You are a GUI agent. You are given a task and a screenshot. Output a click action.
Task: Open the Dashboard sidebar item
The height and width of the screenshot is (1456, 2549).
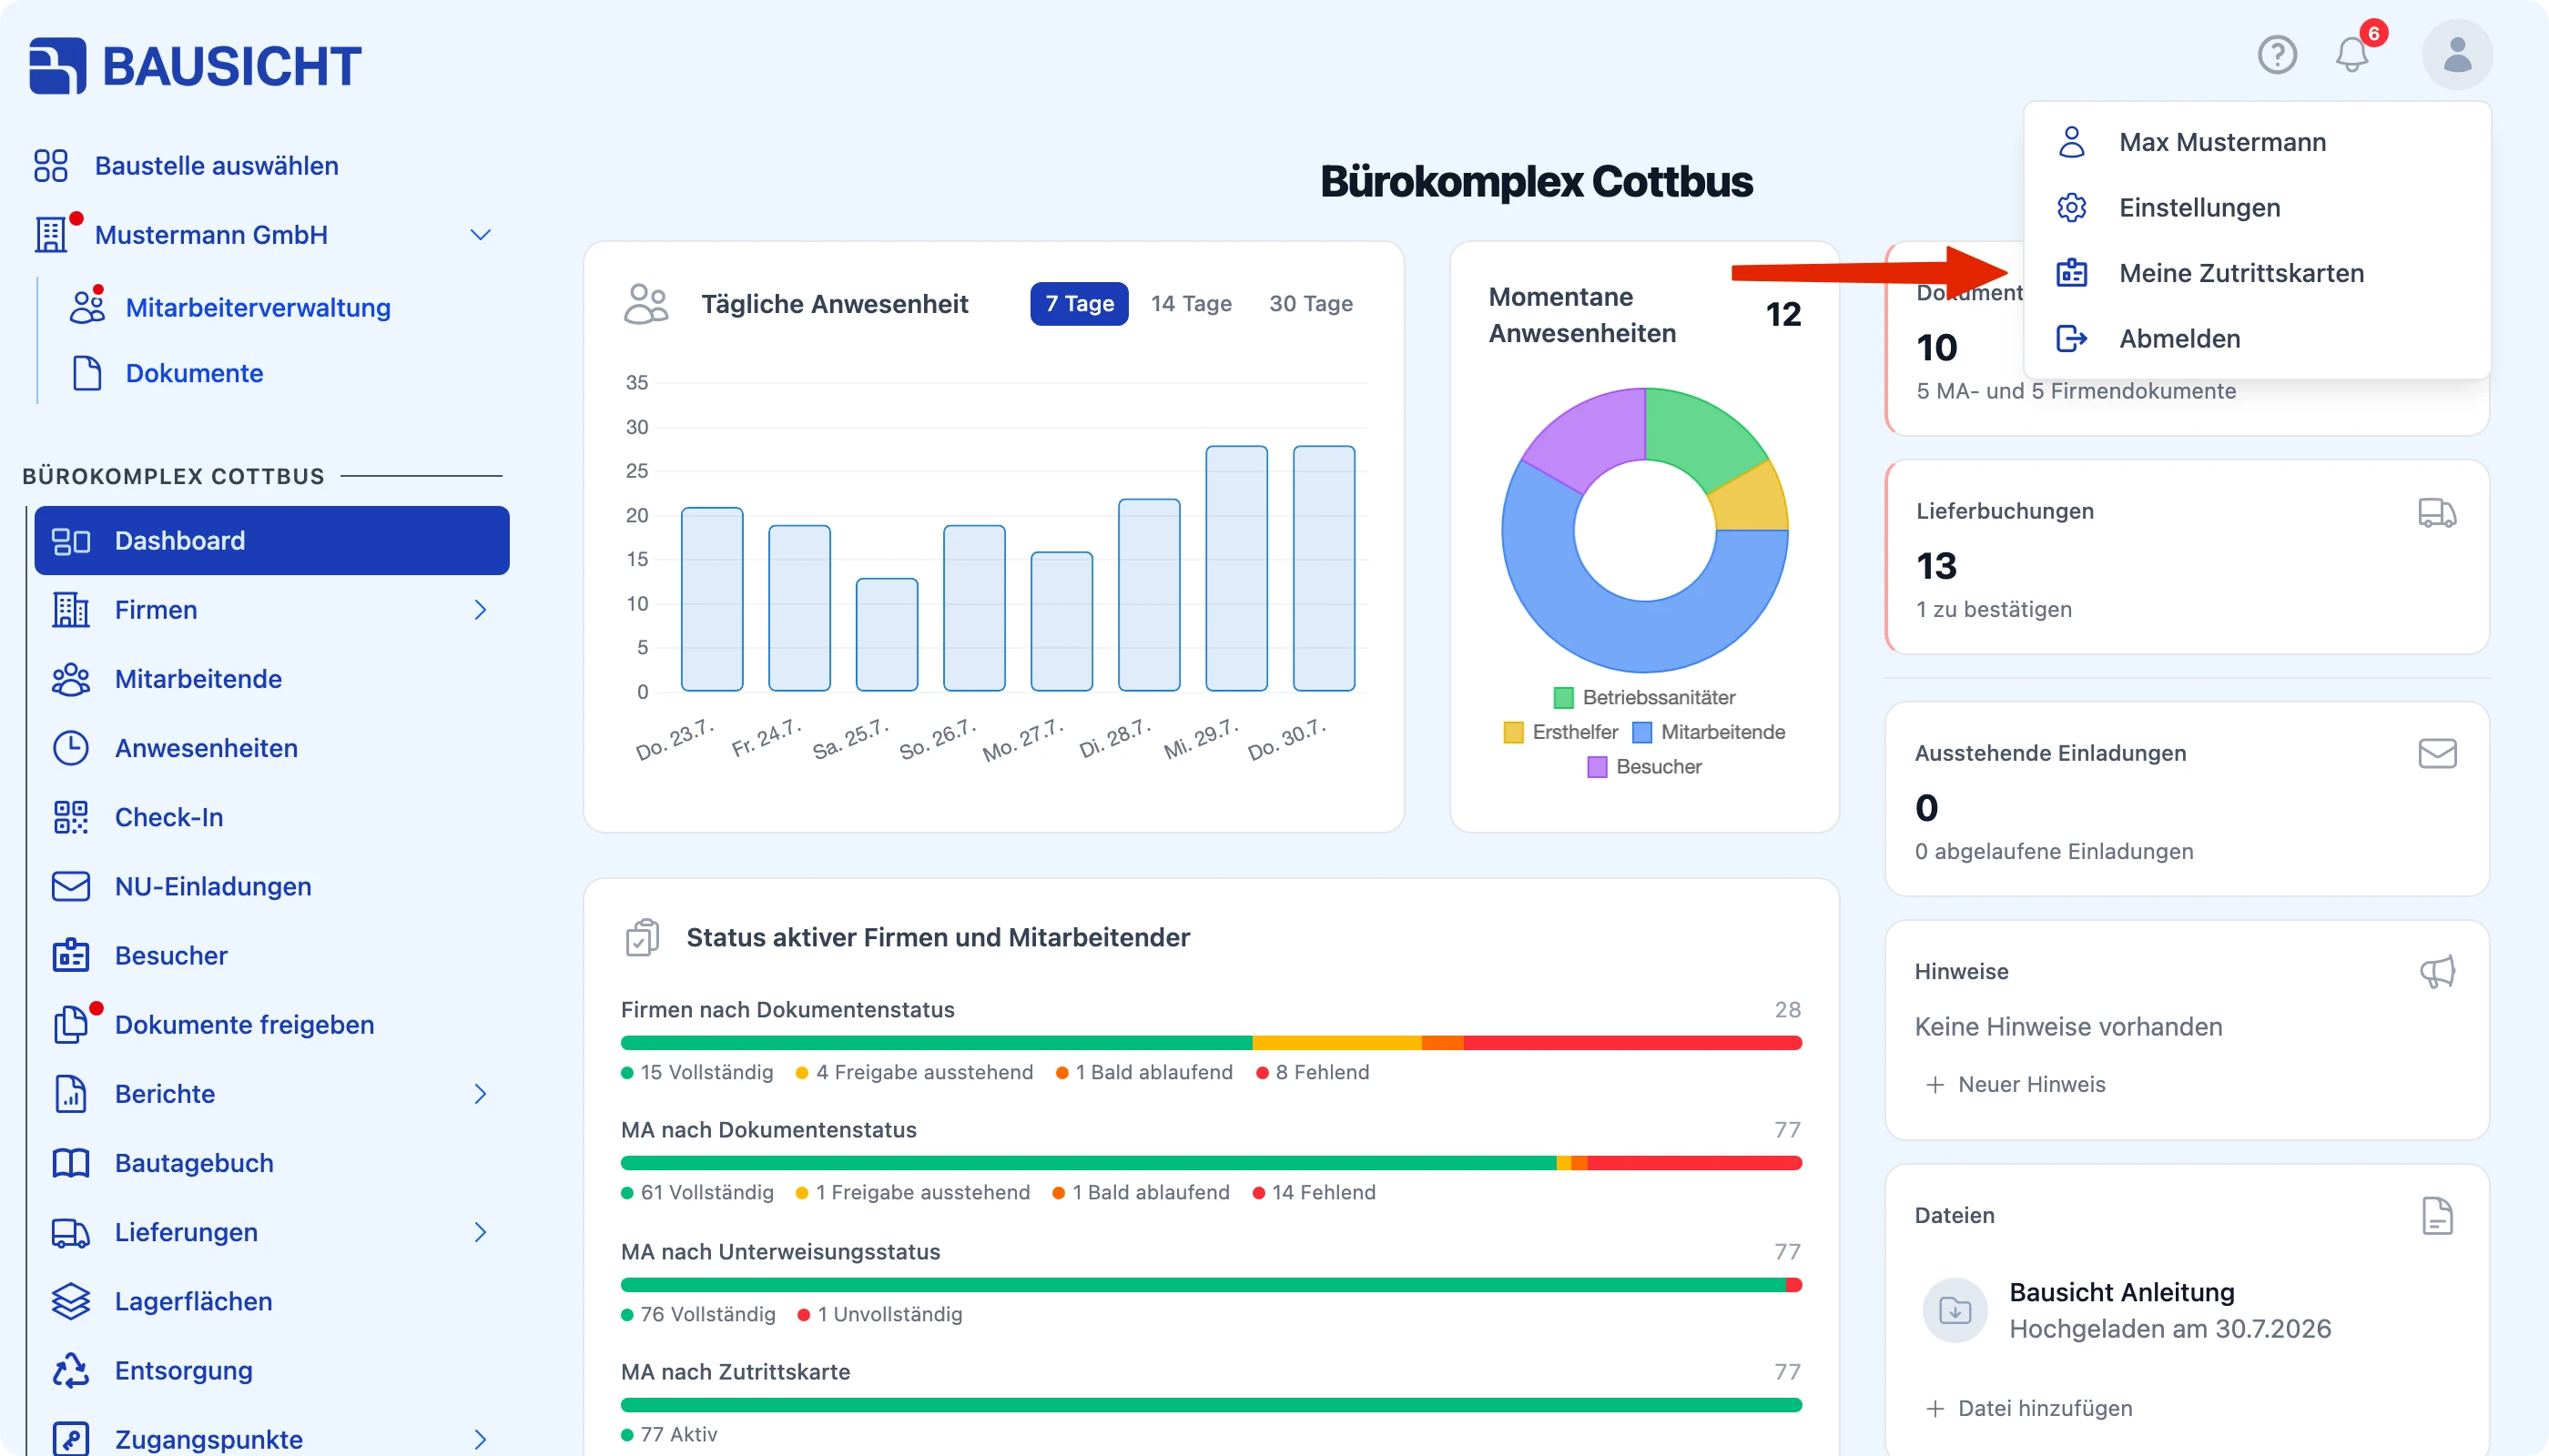(x=272, y=541)
